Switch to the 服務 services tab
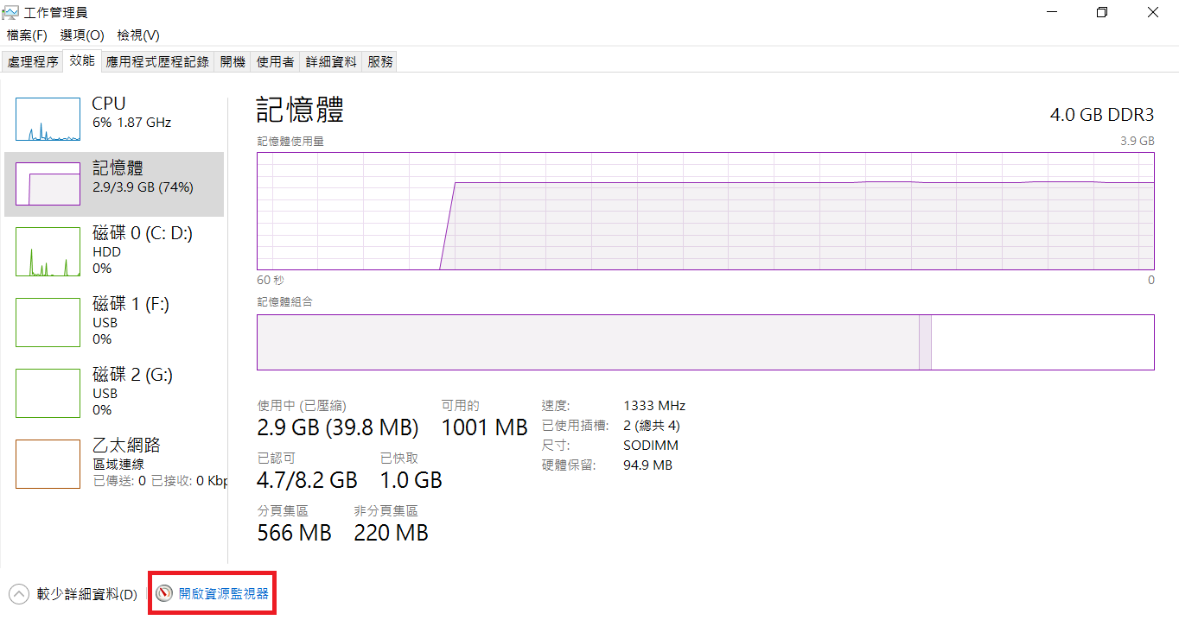Viewport: 1179px width, 620px height. (x=380, y=62)
